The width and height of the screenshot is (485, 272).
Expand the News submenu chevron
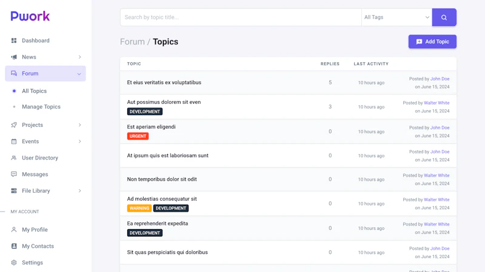coord(79,57)
